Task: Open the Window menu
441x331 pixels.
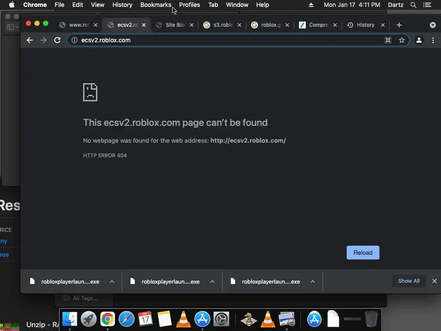Action: 237,5
